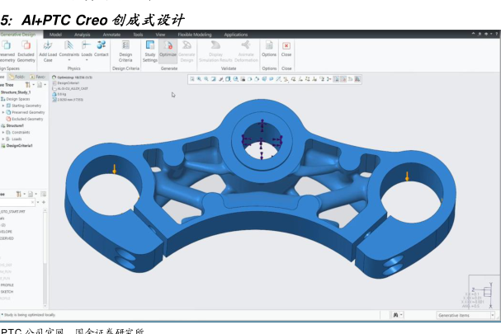Open the Design Criteria tool

point(125,50)
